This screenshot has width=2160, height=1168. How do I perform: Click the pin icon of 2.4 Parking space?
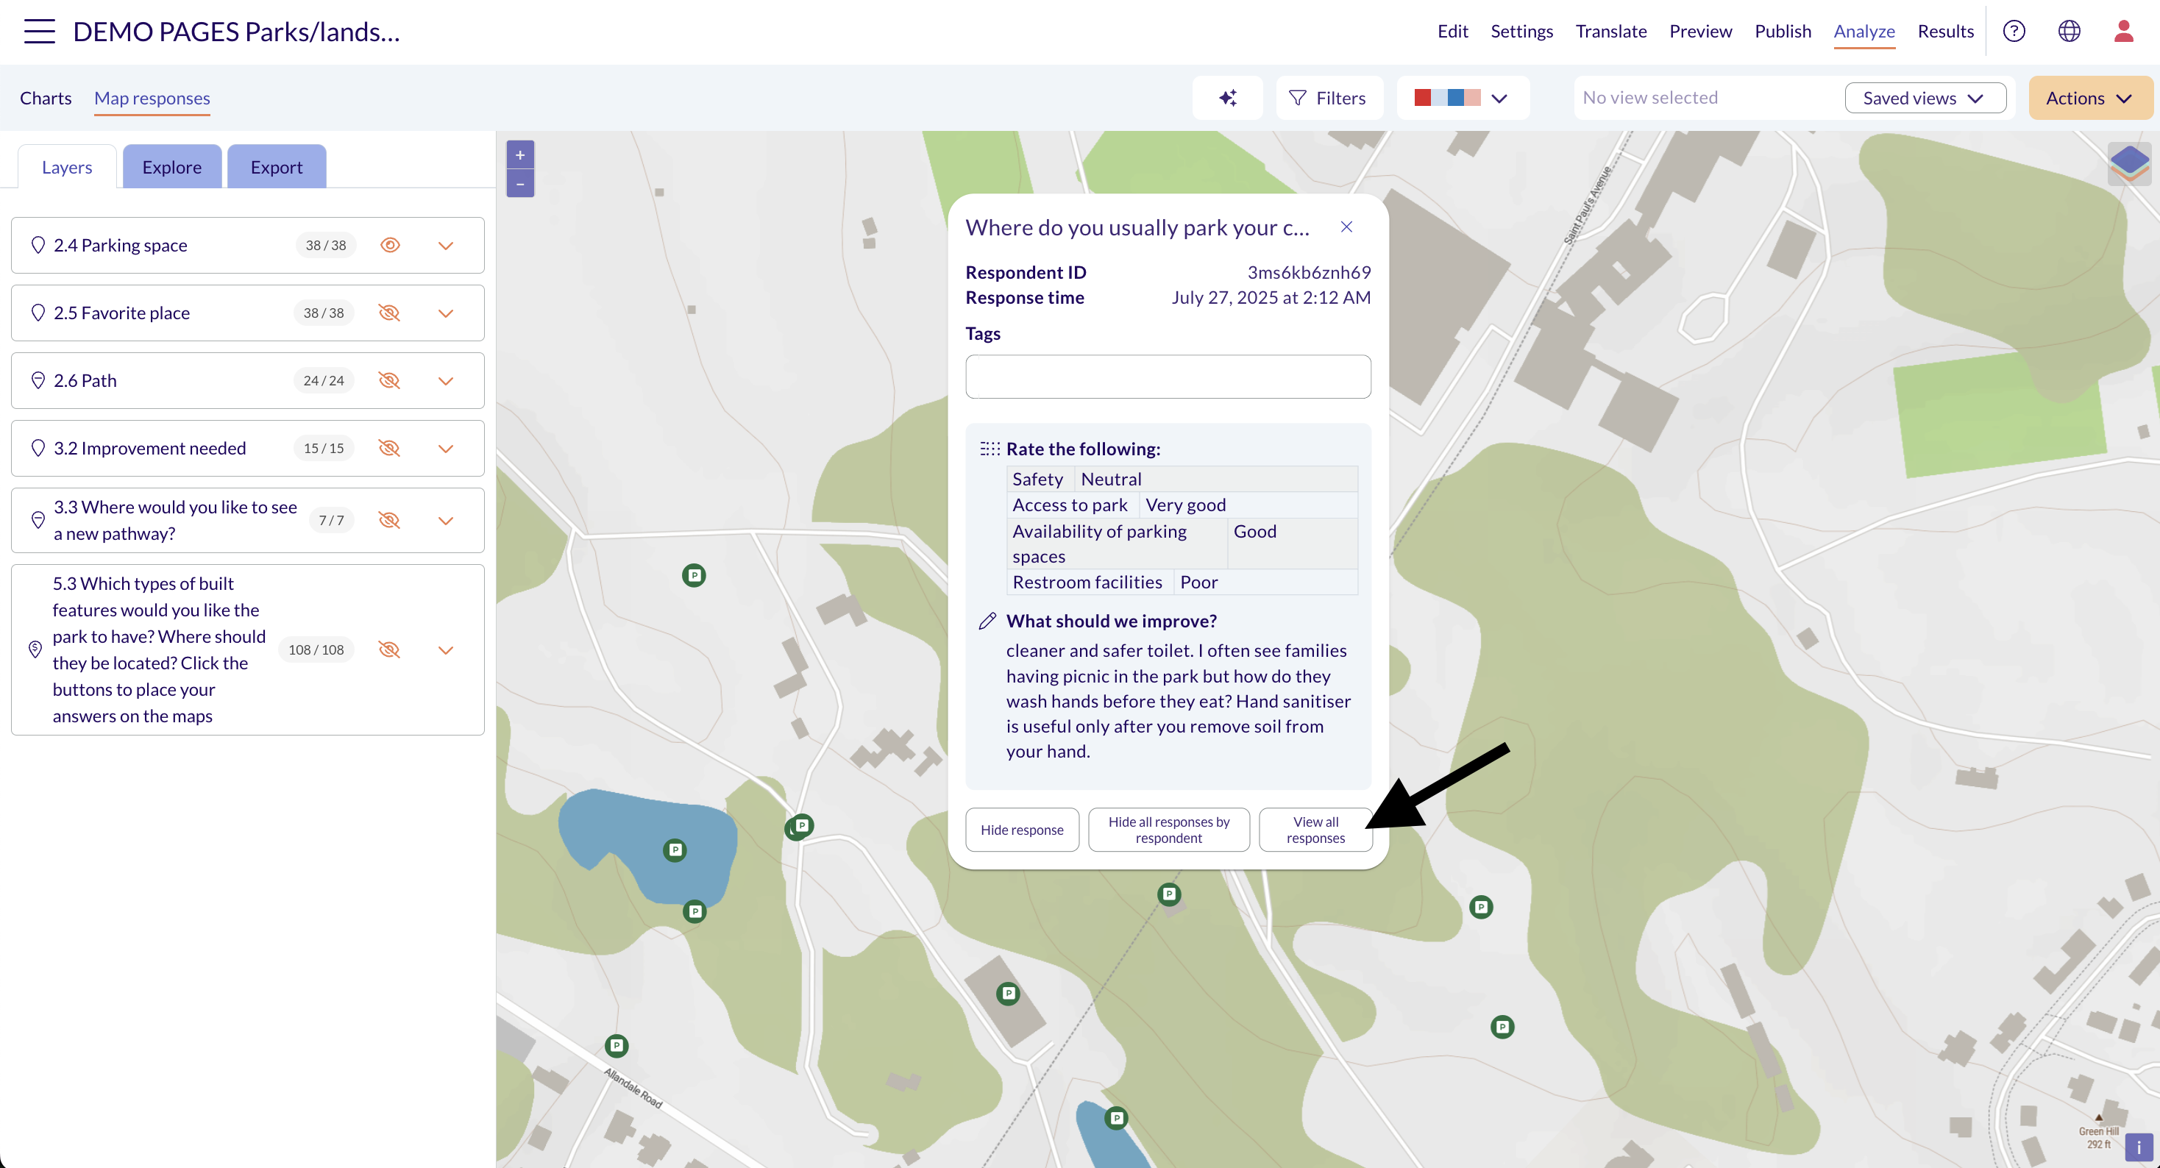[x=38, y=245]
